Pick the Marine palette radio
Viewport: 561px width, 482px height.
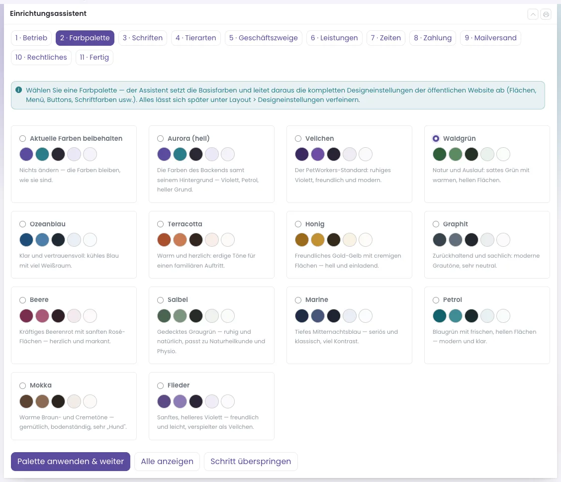298,300
